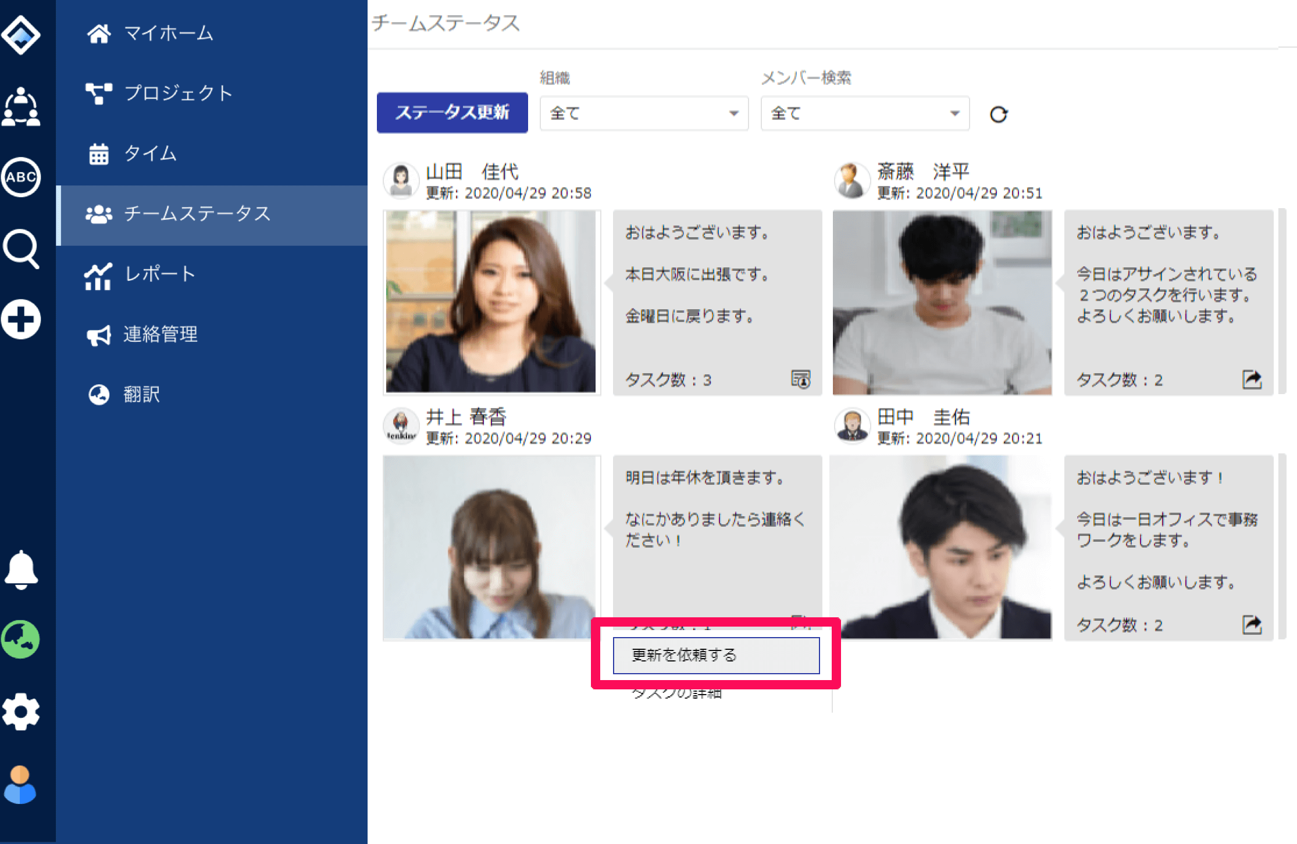Image resolution: width=1297 pixels, height=844 pixels.
Task: Select チームステータス menu item
Action: click(x=212, y=214)
